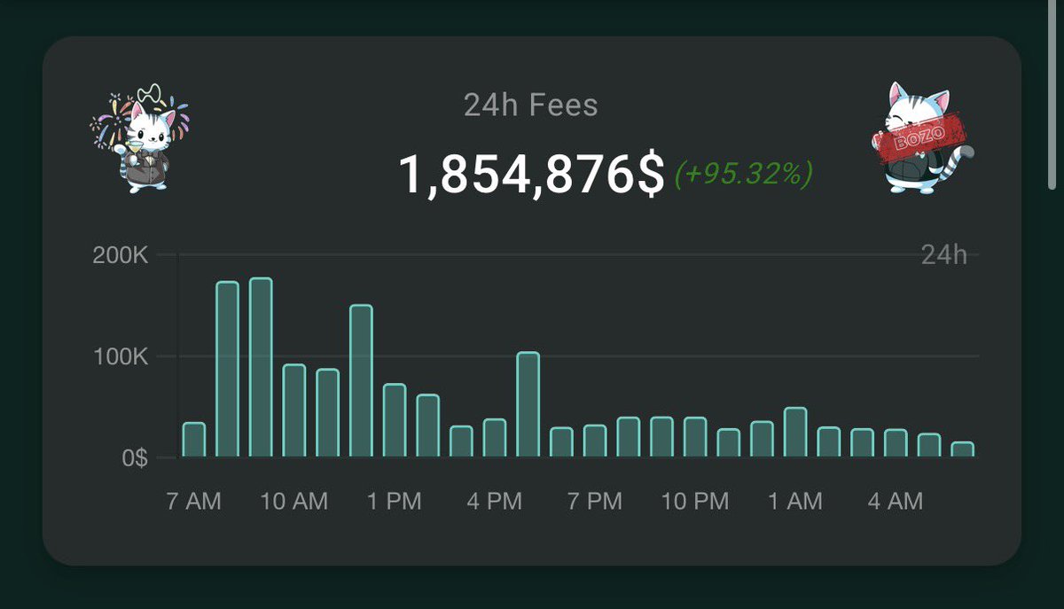1064x609 pixels.
Task: Select the 24h time range label
Action: [x=944, y=255]
